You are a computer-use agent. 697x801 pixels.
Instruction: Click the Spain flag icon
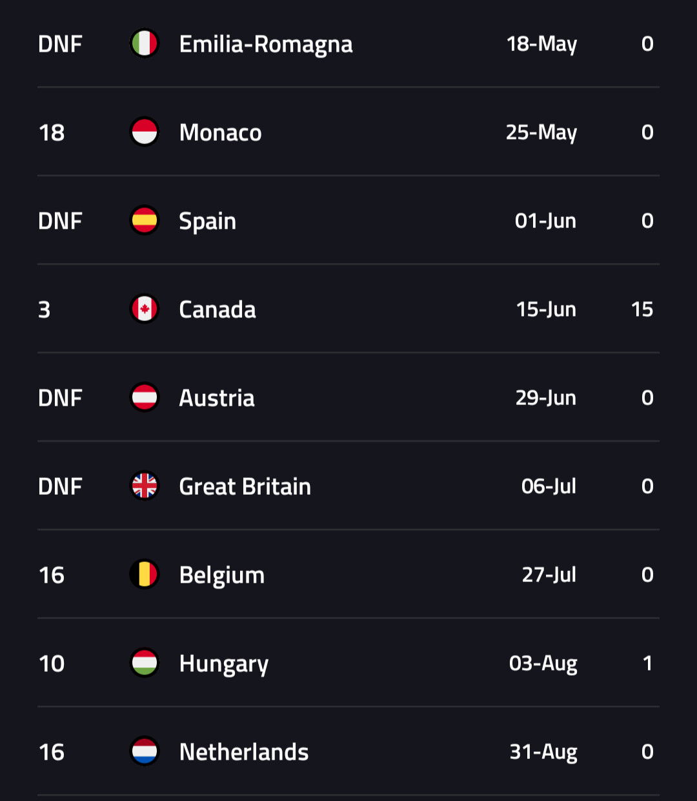pyautogui.click(x=145, y=221)
